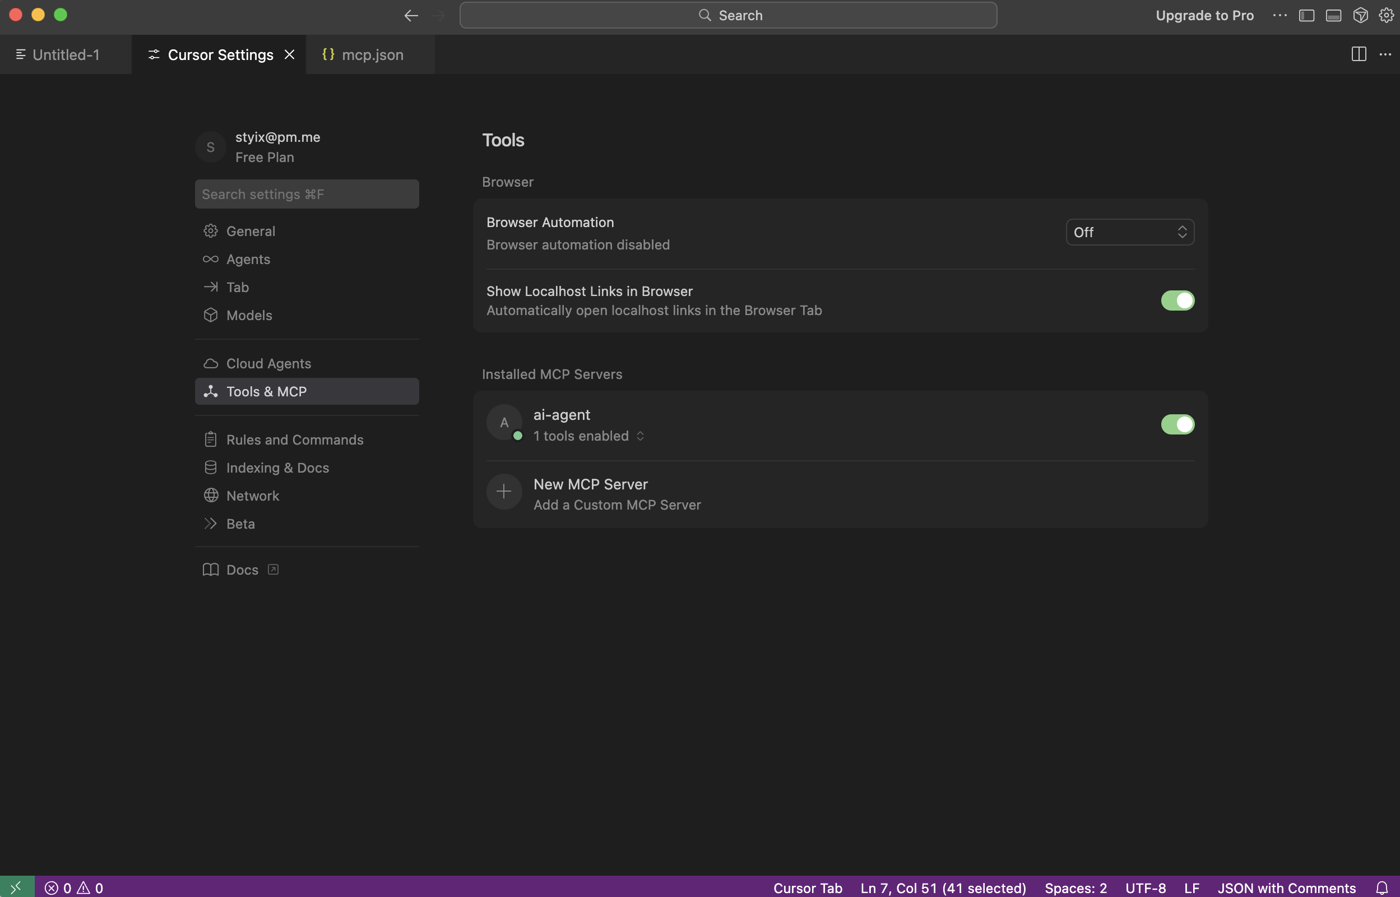Toggle the bottom panel layout icon

(1333, 16)
